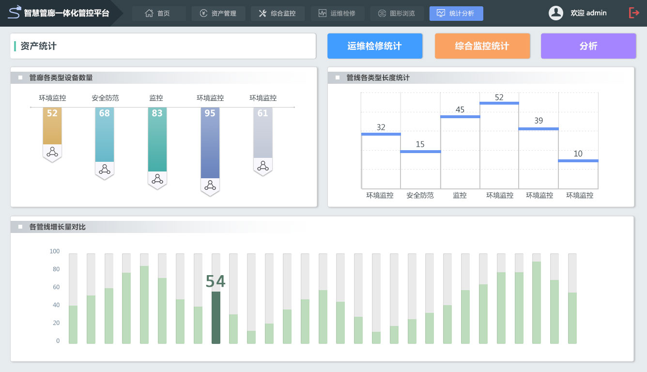Open the 首页 home tab
Screen dimensions: 647x372
point(159,14)
